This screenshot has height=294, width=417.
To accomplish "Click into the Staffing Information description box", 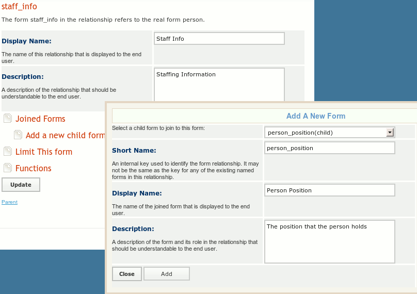I will click(x=219, y=85).
